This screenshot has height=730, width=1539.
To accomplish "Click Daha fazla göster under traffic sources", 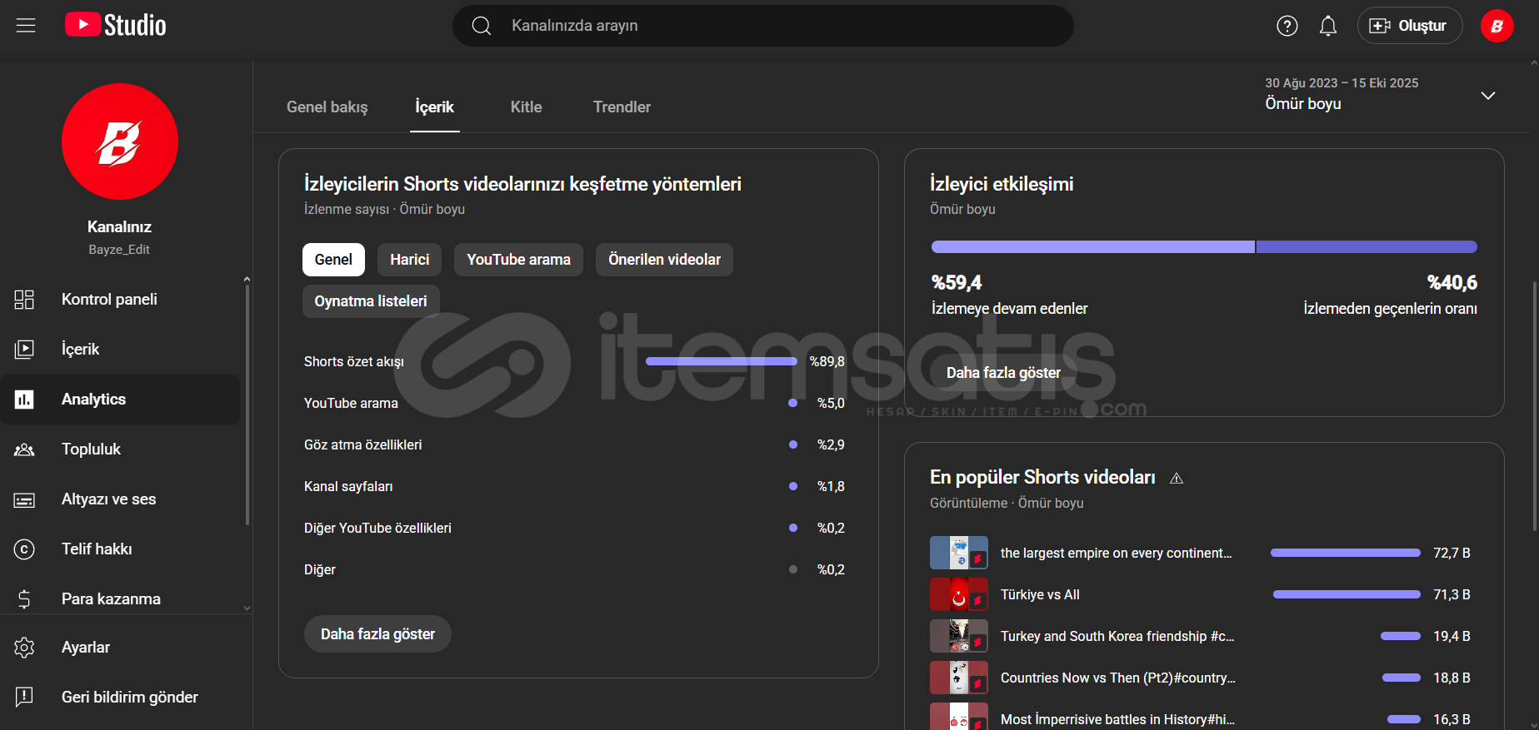I will pos(377,634).
